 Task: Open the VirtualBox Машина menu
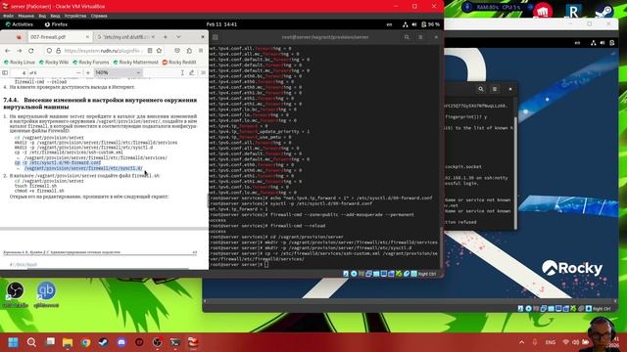(26, 16)
